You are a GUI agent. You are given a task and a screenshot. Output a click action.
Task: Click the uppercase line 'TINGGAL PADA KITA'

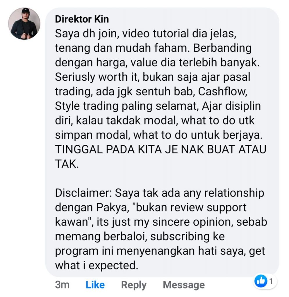click(108, 149)
